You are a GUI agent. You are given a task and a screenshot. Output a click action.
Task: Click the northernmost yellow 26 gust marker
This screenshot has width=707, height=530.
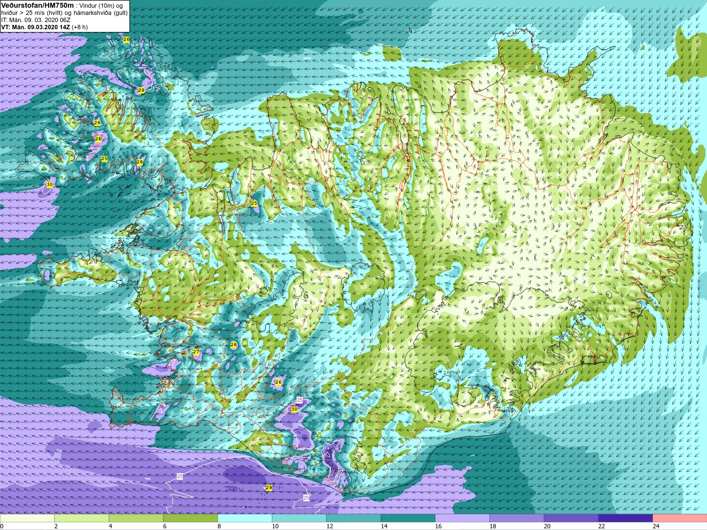tap(126, 40)
